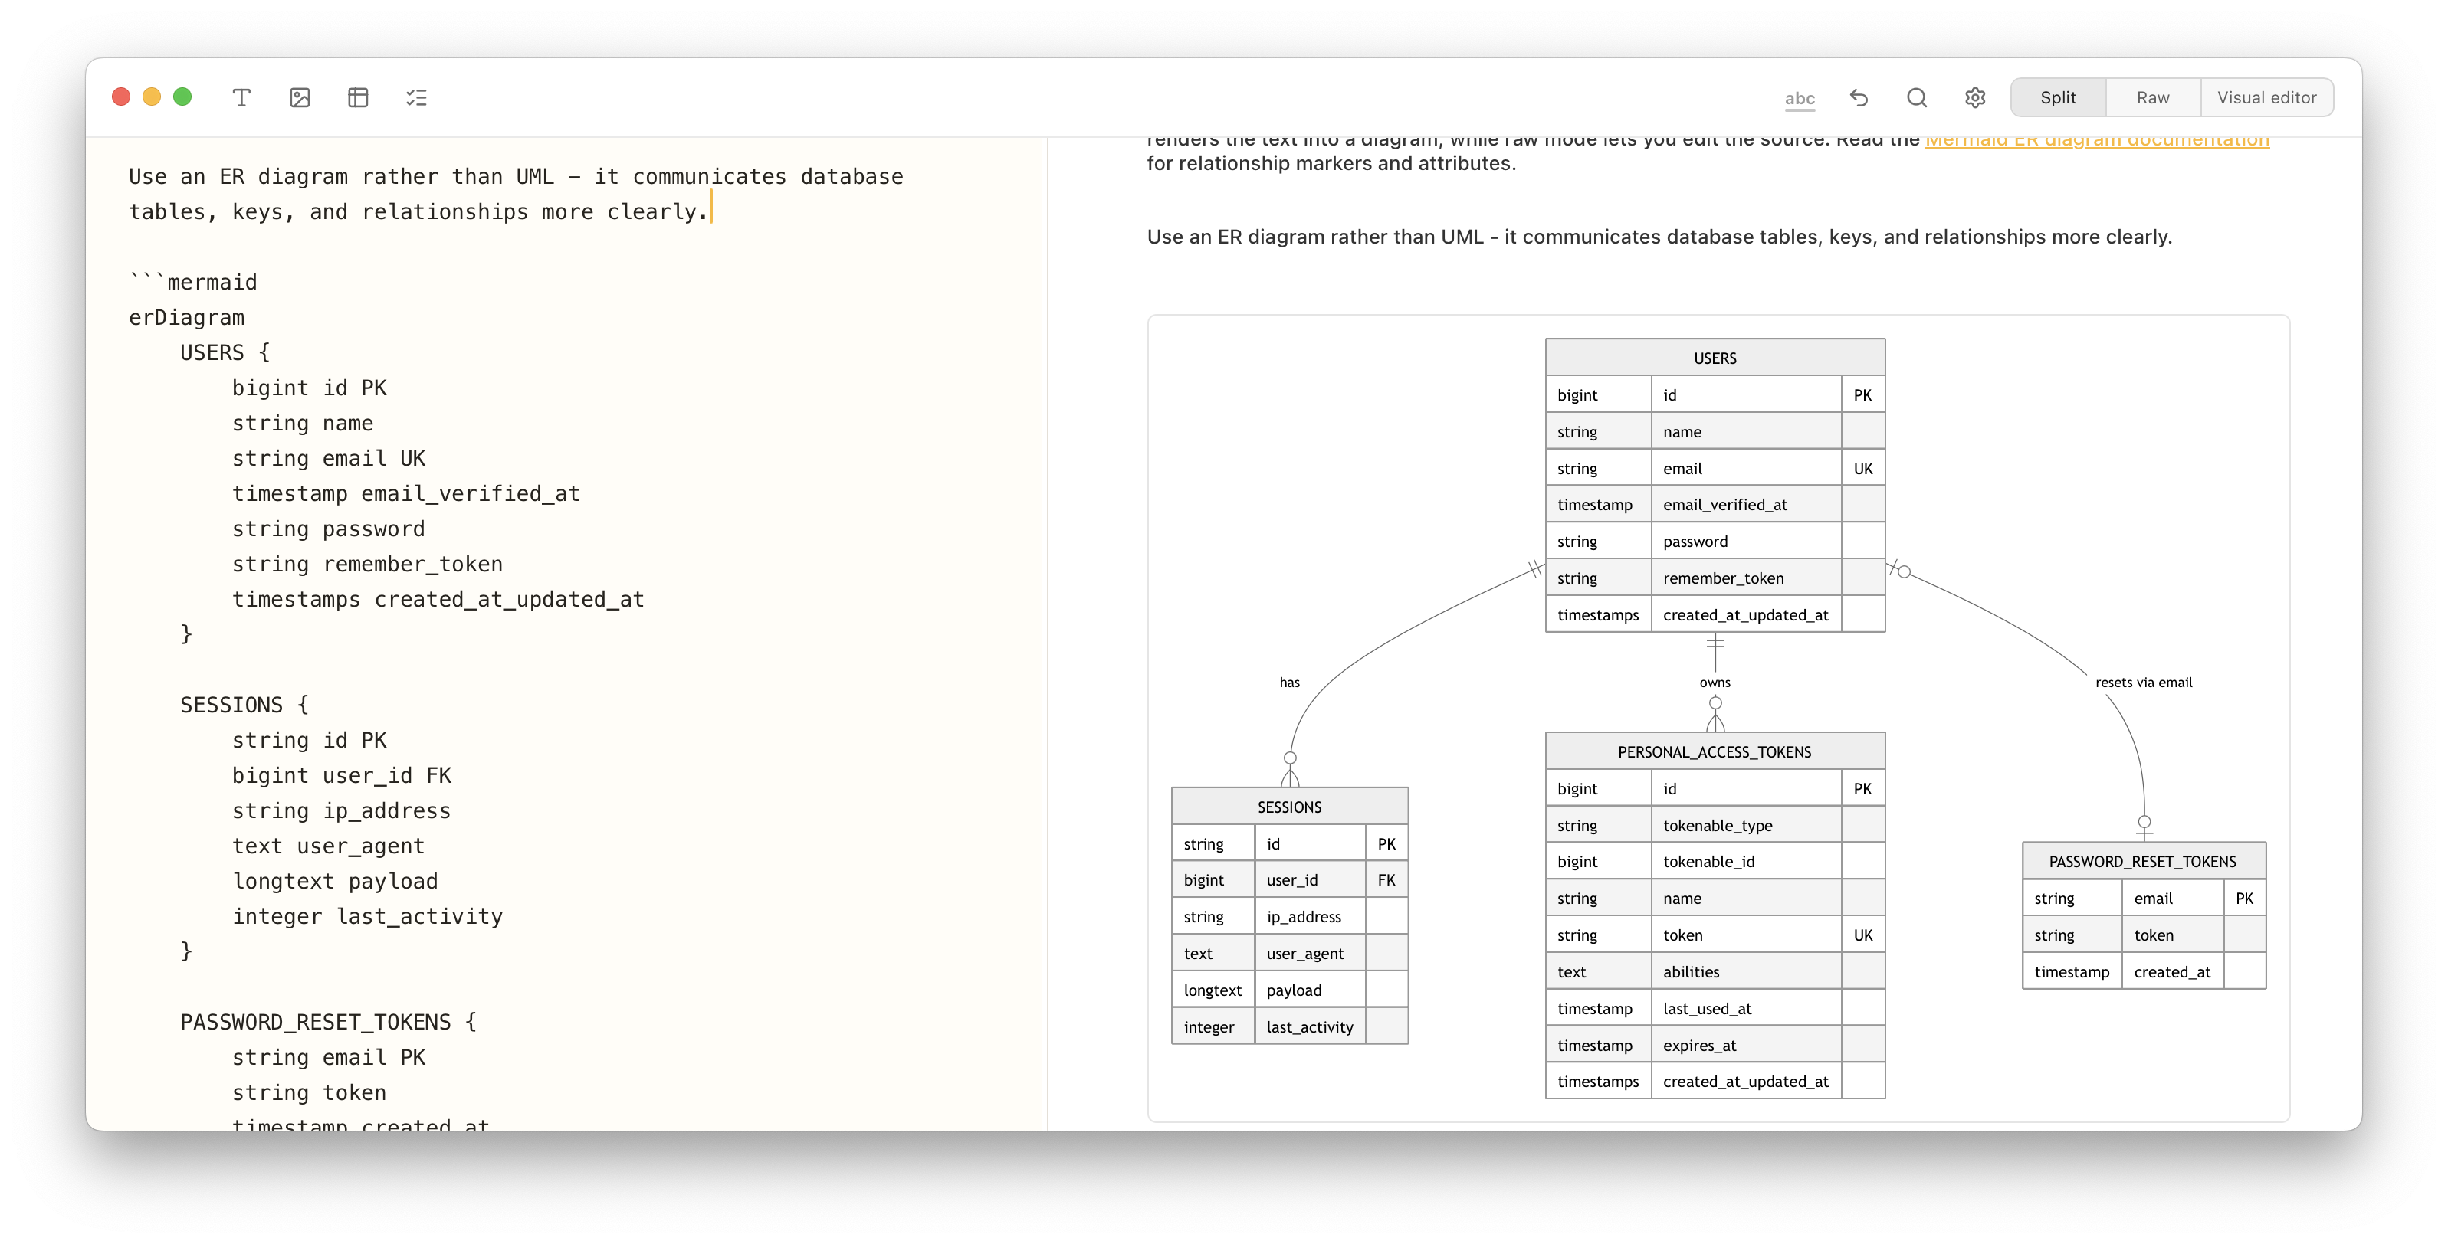Open settings with the gear icon
This screenshot has width=2448, height=1244.
tap(1975, 98)
